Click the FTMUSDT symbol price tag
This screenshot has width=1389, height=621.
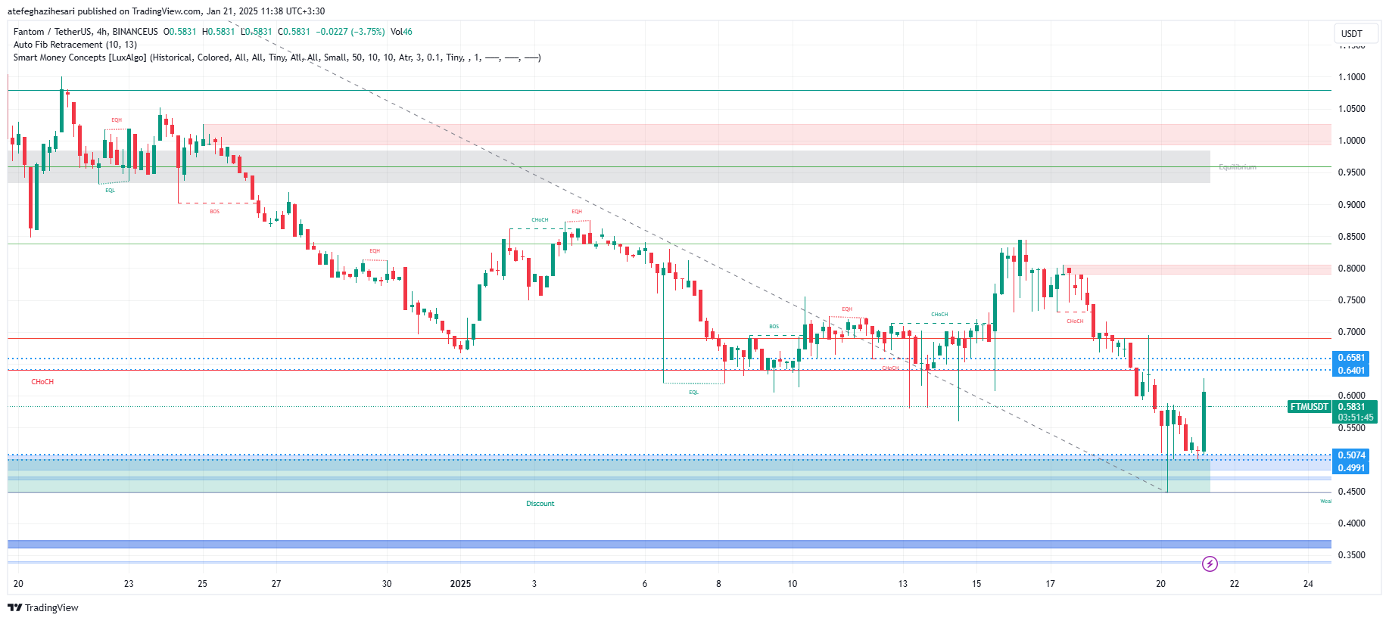click(1310, 407)
